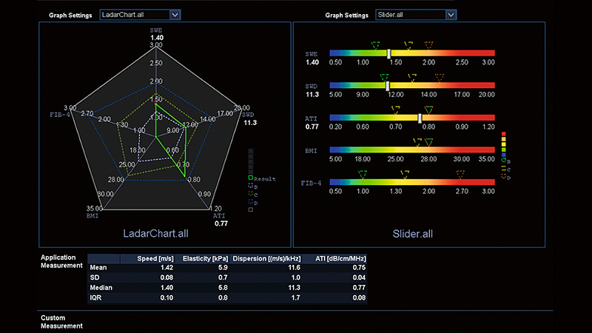Toggle the B series in the radar chart legend

click(x=251, y=186)
